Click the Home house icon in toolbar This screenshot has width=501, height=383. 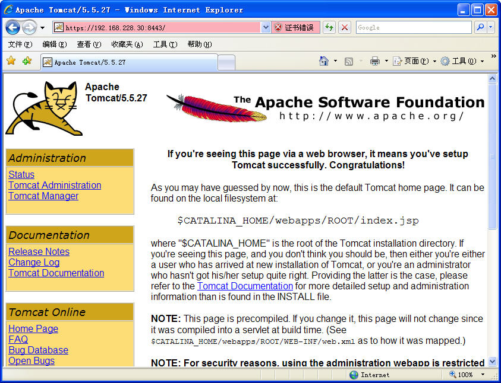324,61
